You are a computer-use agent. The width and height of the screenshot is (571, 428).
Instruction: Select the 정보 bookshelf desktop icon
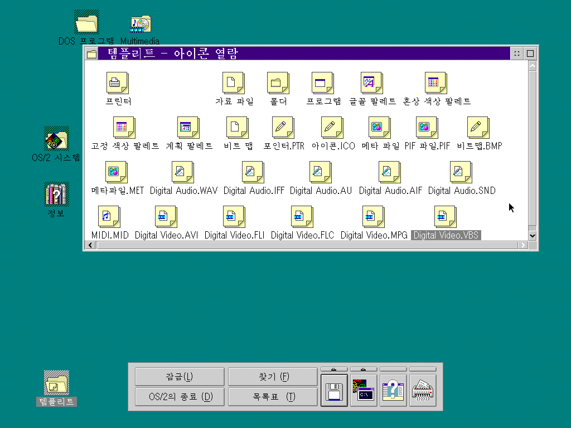tap(56, 194)
